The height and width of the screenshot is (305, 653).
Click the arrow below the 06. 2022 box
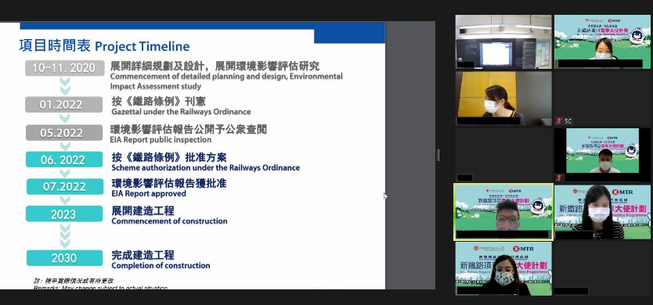click(x=64, y=173)
